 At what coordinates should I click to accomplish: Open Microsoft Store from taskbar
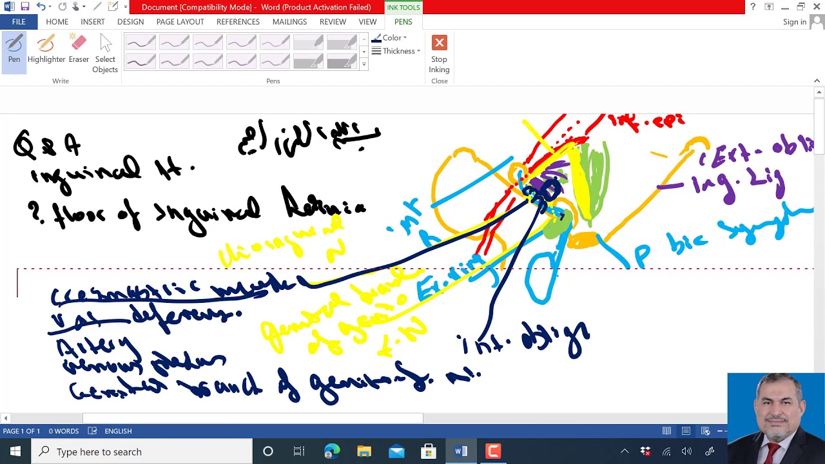(x=429, y=452)
